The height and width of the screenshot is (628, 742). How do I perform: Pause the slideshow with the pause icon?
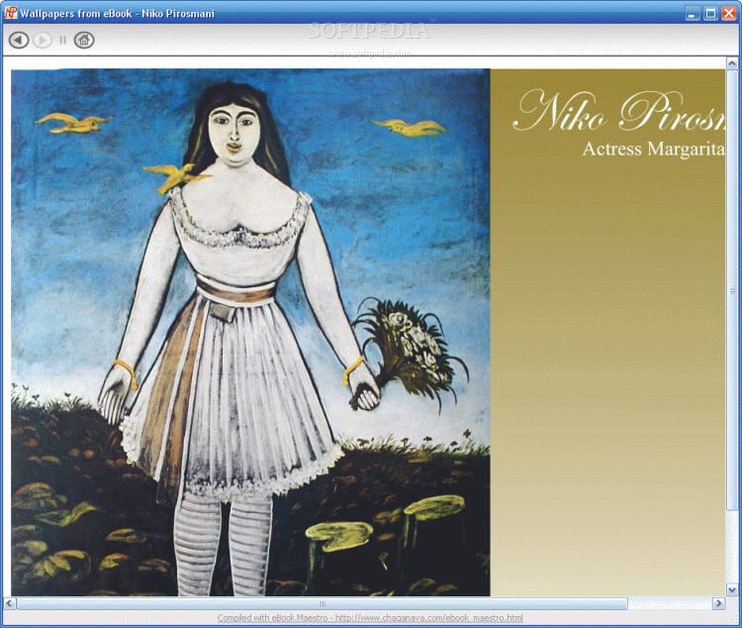point(63,40)
